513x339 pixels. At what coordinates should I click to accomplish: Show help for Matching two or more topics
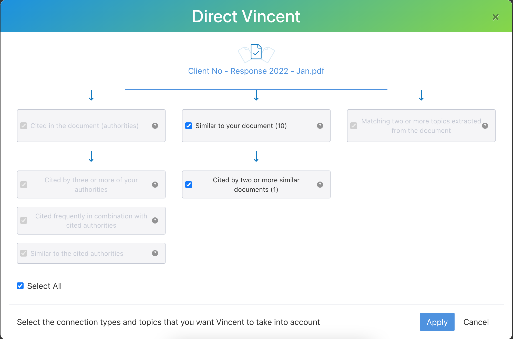point(485,126)
